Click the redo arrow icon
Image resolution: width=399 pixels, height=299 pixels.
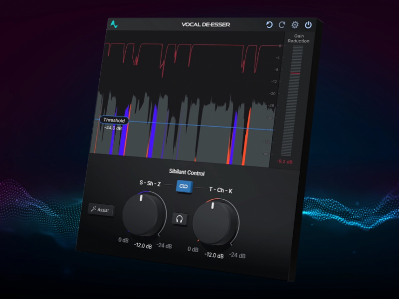282,24
